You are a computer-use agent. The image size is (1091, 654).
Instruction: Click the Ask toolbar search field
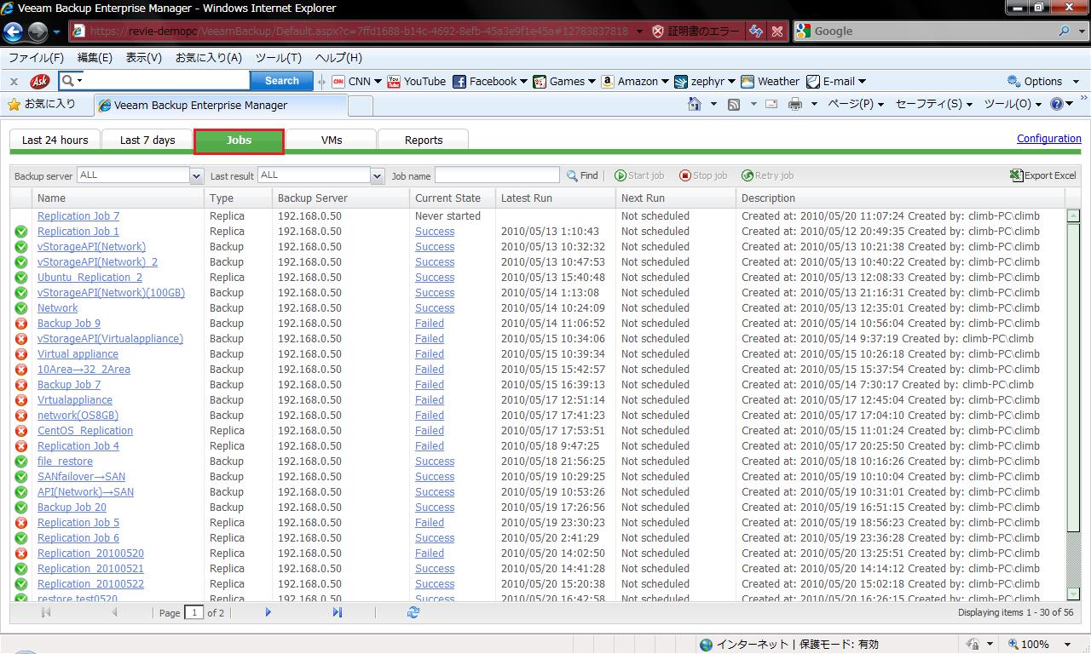(166, 81)
